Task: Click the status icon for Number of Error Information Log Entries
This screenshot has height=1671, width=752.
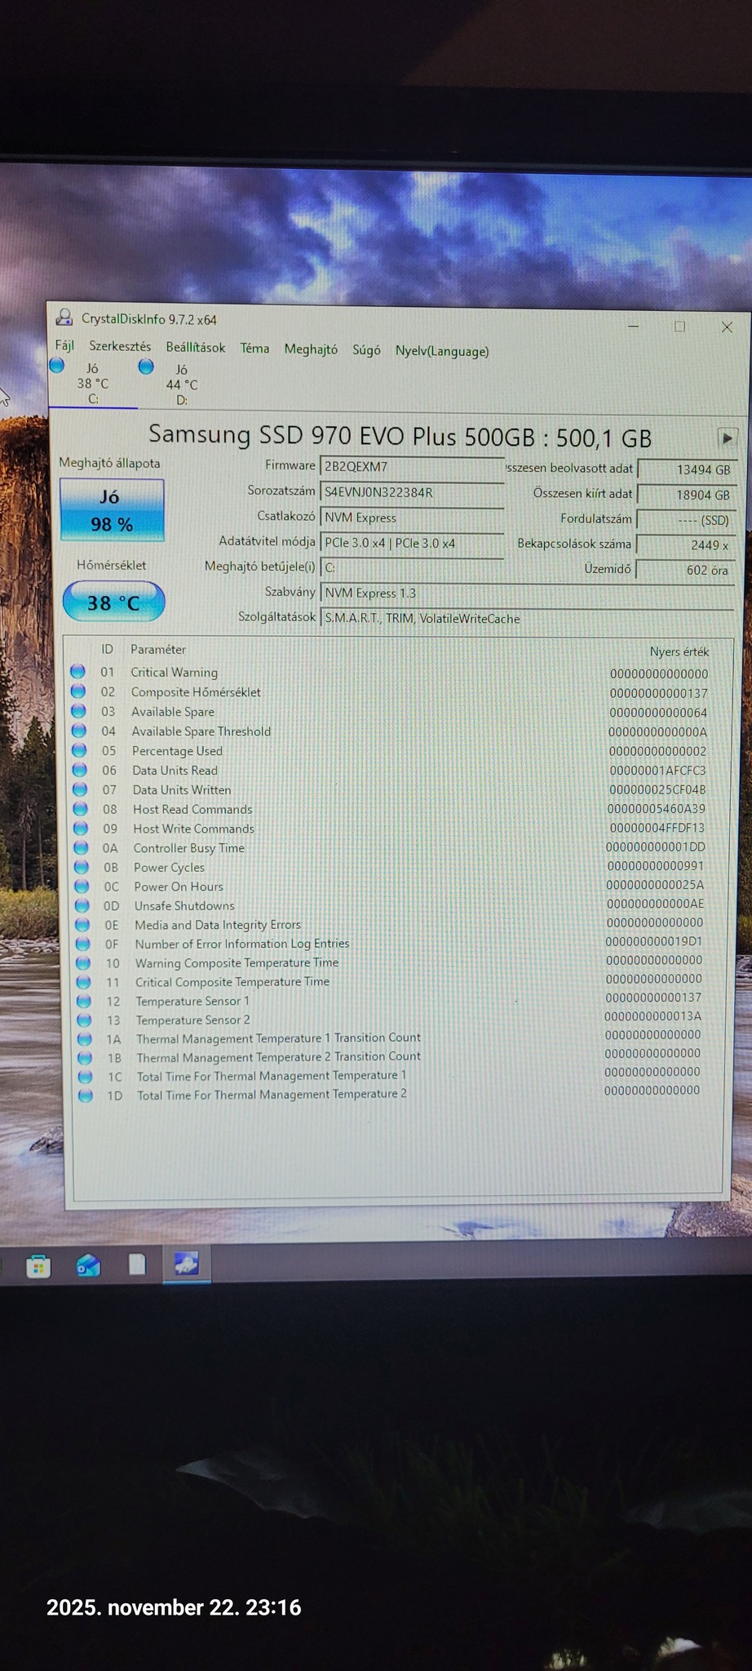Action: (83, 944)
